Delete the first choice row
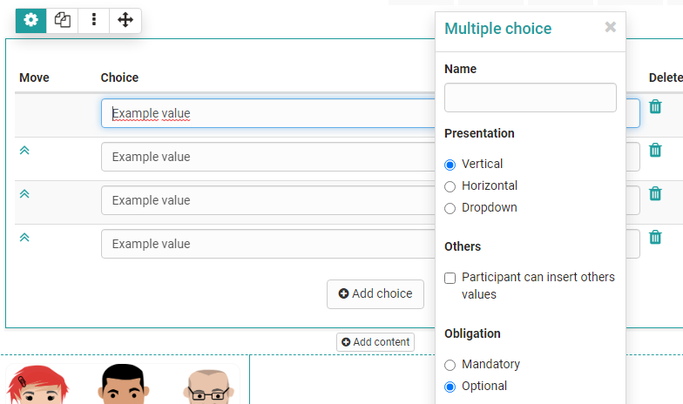 point(655,106)
